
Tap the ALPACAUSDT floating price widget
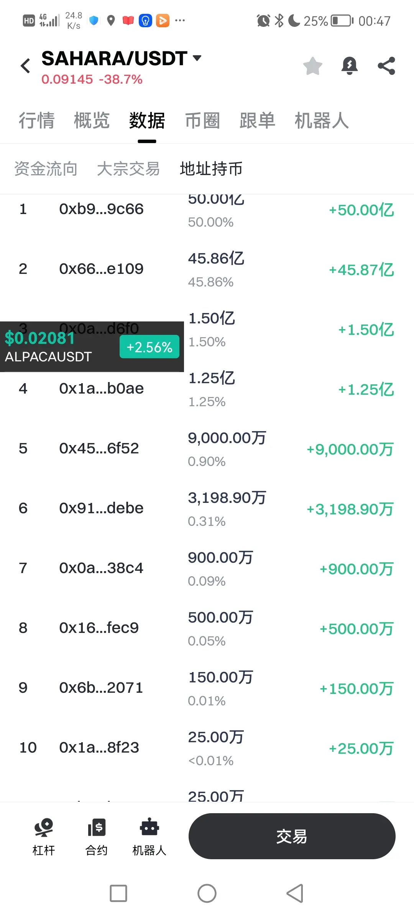click(x=92, y=347)
